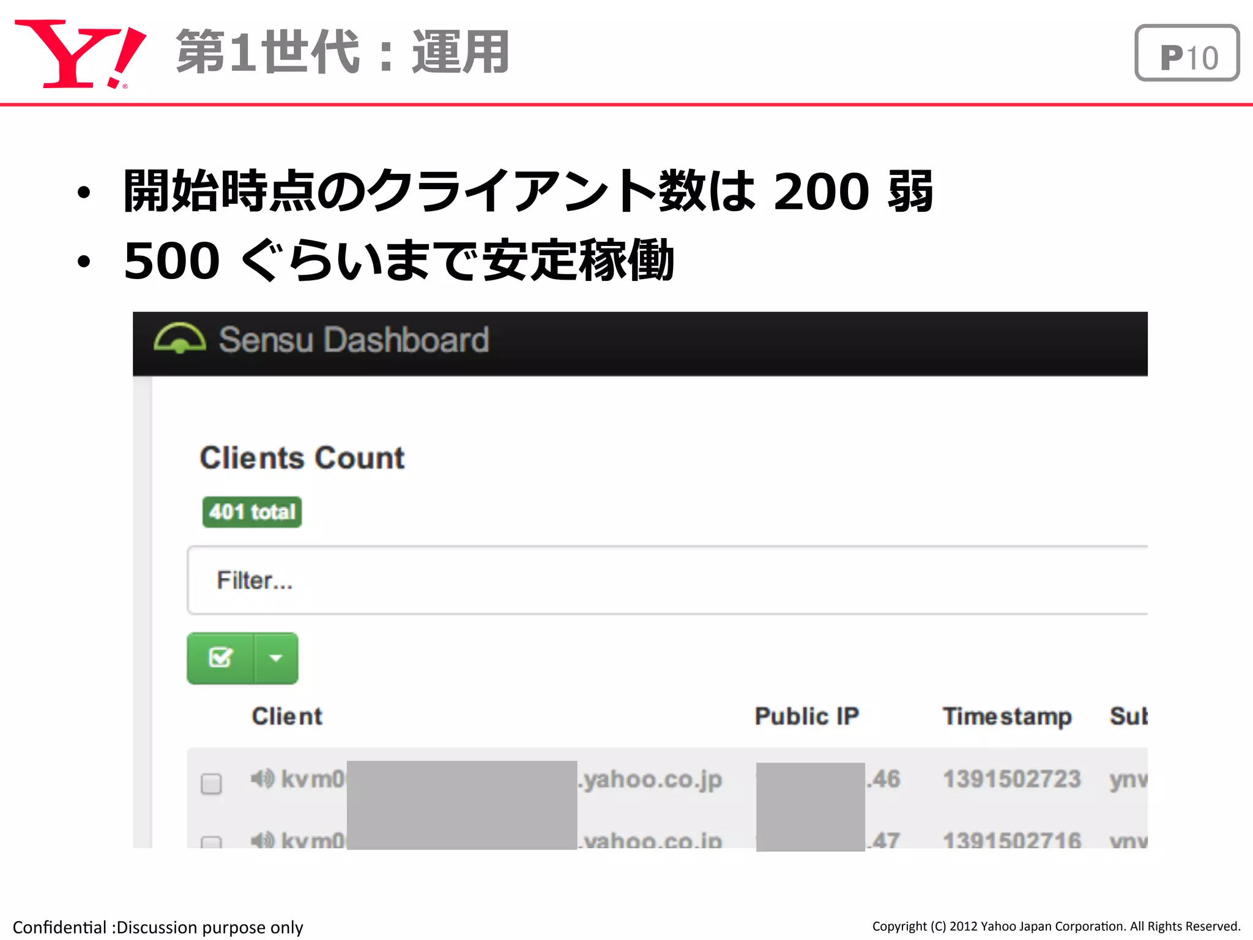Click the speaker icon in the row with timestamp 1391502723

click(x=263, y=778)
